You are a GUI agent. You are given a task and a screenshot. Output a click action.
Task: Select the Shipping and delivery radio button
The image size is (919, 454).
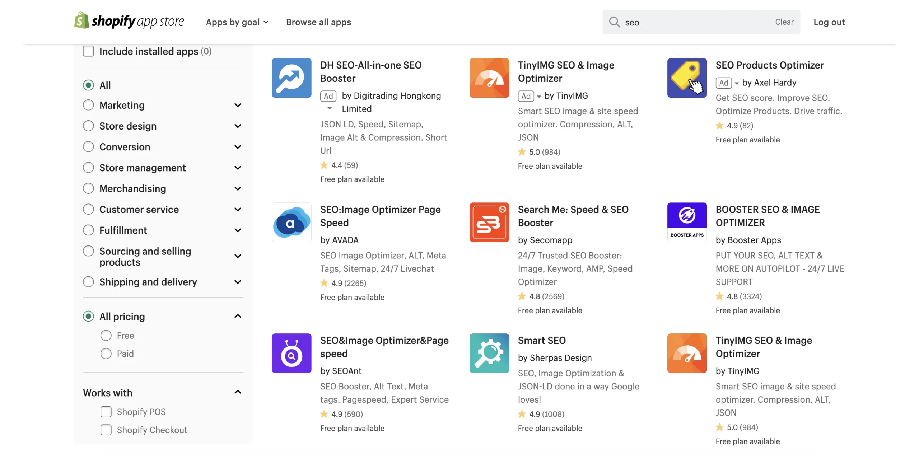point(88,281)
